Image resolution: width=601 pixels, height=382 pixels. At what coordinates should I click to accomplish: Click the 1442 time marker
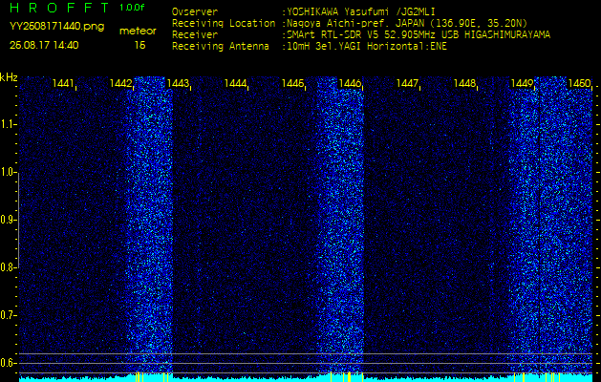click(x=120, y=83)
